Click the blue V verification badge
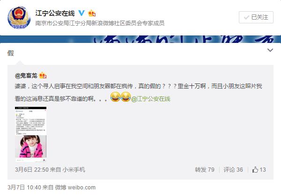Screen dimensions: 281x195 click(81, 13)
